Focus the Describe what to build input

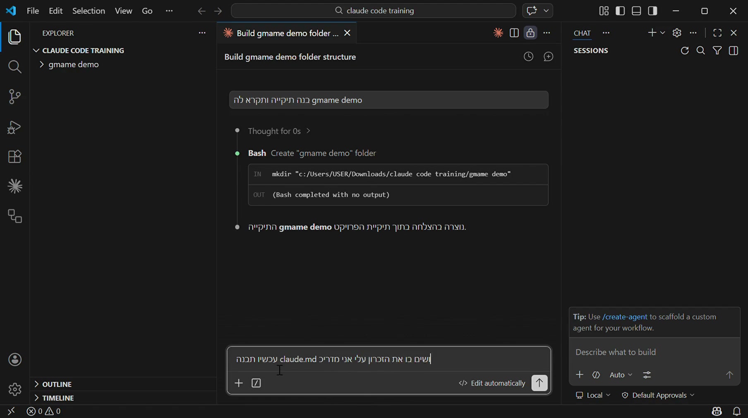654,352
